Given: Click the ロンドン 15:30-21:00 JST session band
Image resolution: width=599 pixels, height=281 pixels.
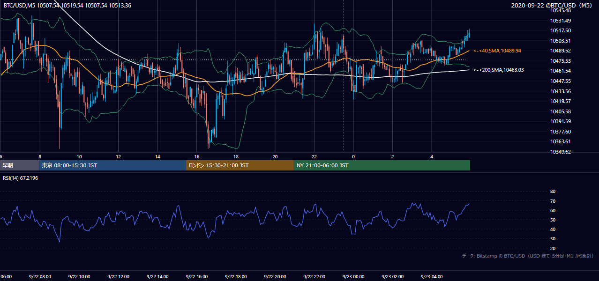Looking at the screenshot, I should pos(240,165).
